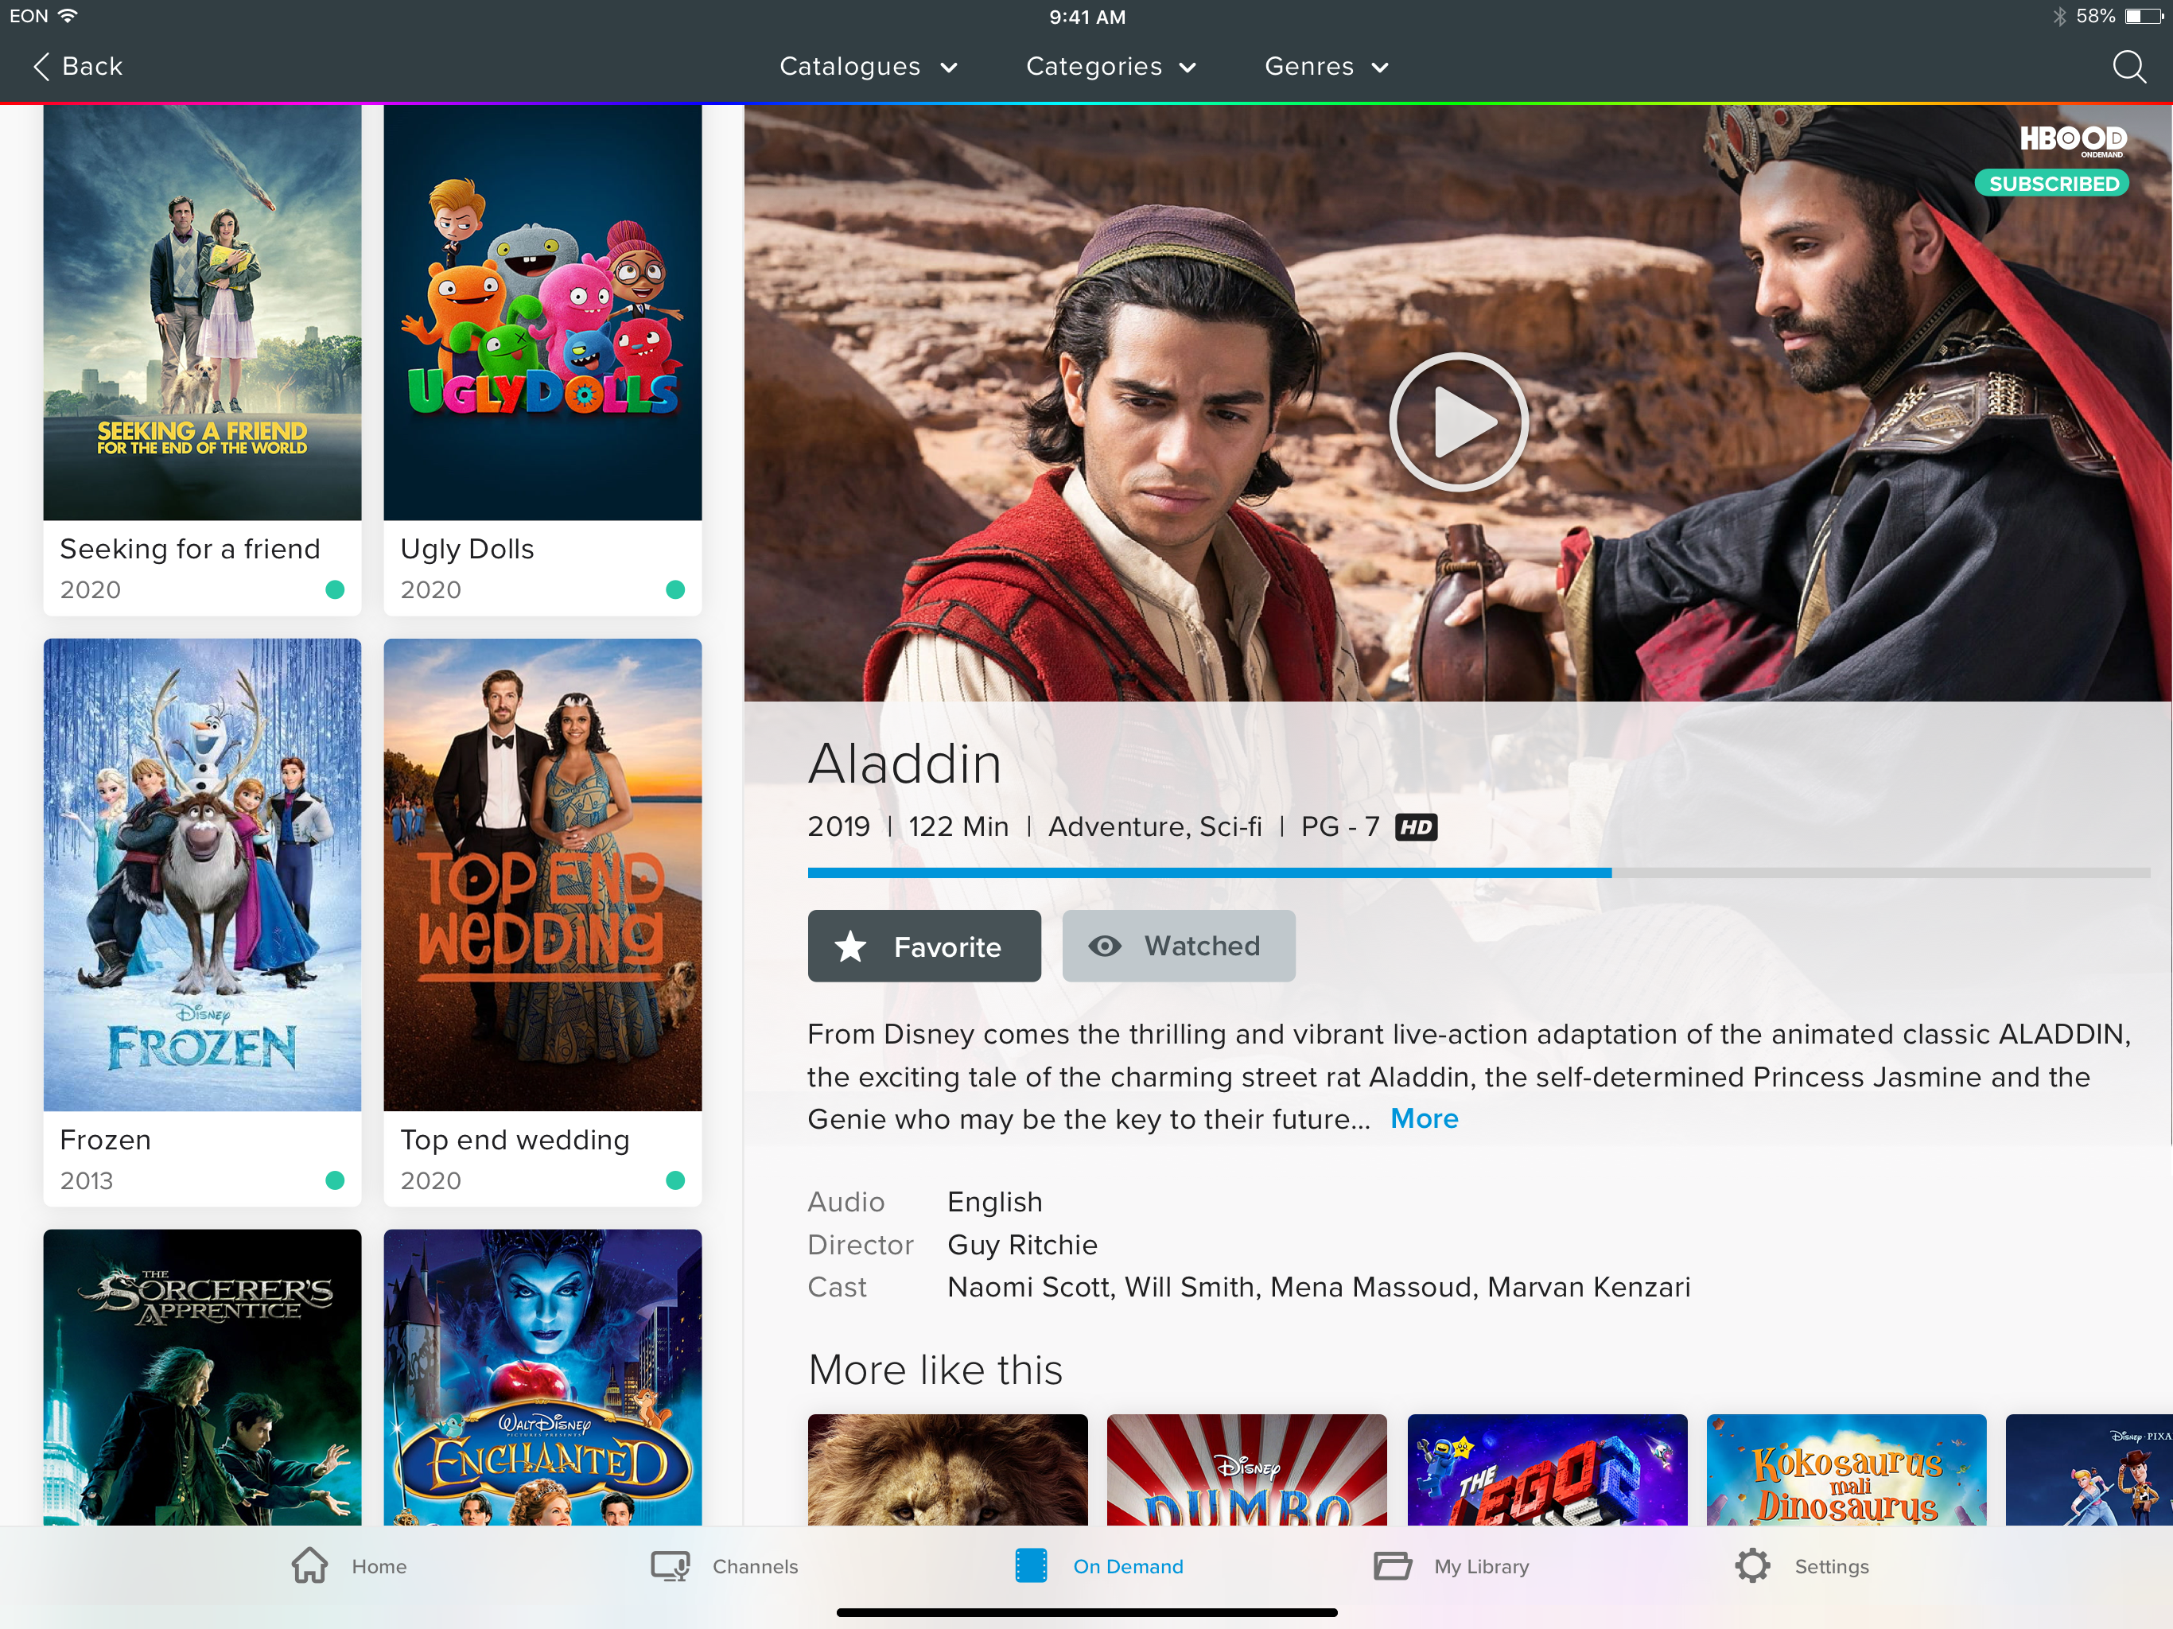Select the Dumbo thumbnail in More like this
The width and height of the screenshot is (2173, 1629).
pyautogui.click(x=1246, y=1469)
